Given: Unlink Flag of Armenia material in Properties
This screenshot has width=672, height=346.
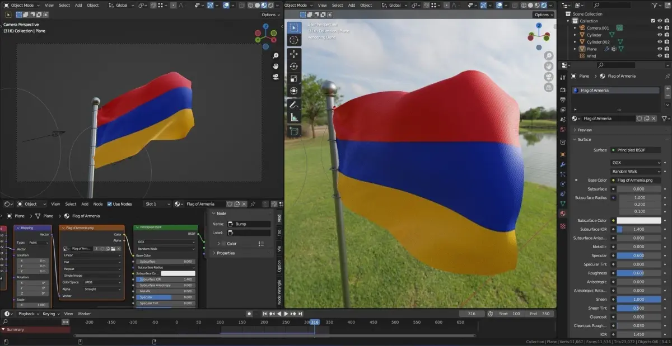Looking at the screenshot, I should 655,119.
